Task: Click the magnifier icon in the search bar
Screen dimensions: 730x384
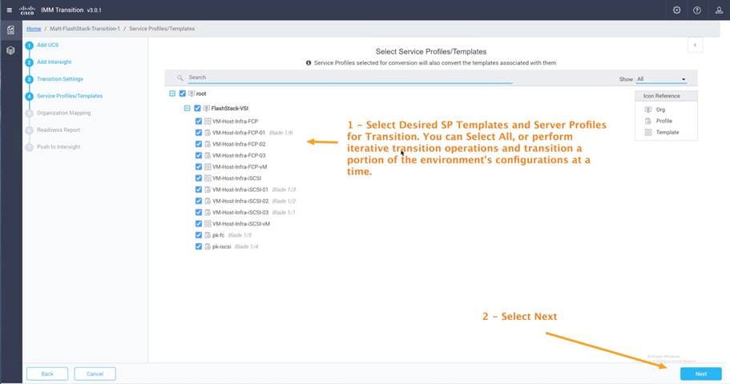Action: click(x=179, y=78)
